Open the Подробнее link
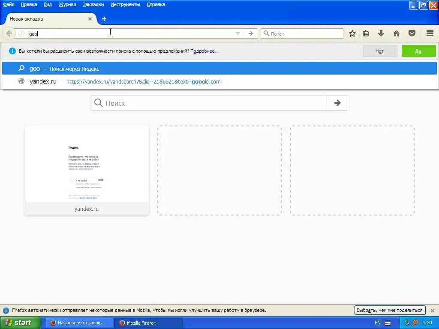 point(204,51)
